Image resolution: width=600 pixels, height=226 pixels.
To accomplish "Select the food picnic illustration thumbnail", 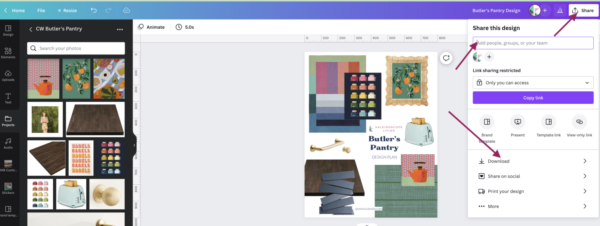I will click(109, 79).
